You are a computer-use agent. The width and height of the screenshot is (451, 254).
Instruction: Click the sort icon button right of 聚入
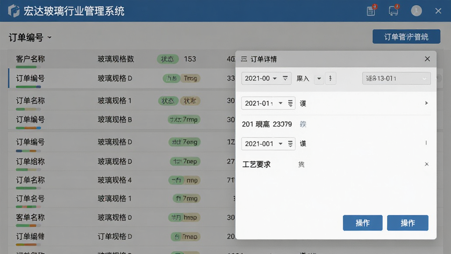[330, 78]
